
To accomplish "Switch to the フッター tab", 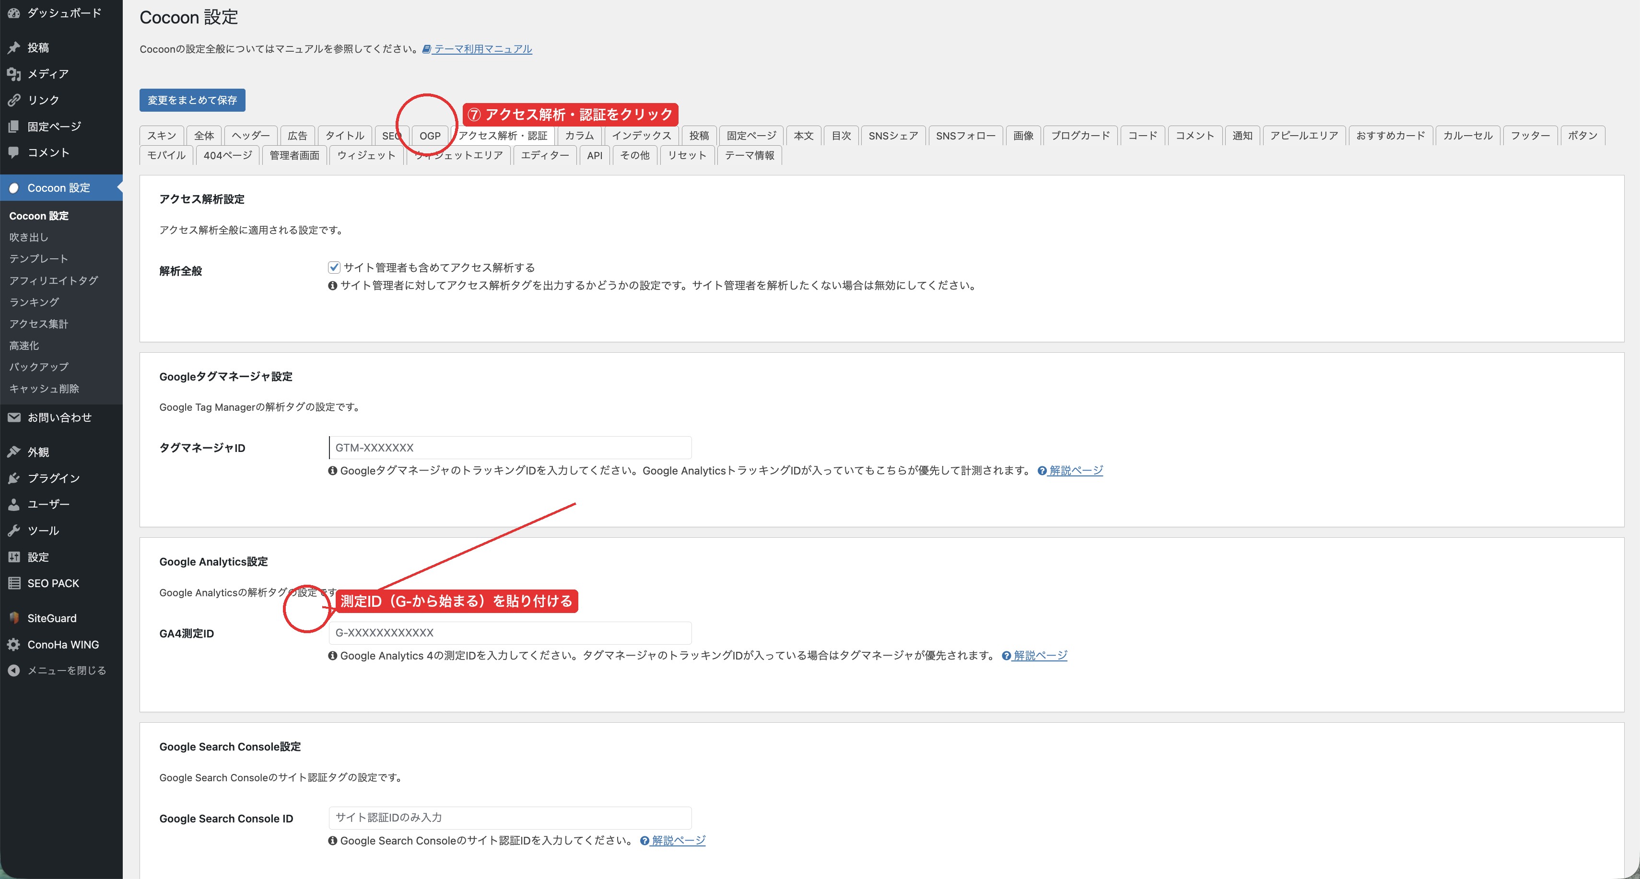I will 1531,136.
